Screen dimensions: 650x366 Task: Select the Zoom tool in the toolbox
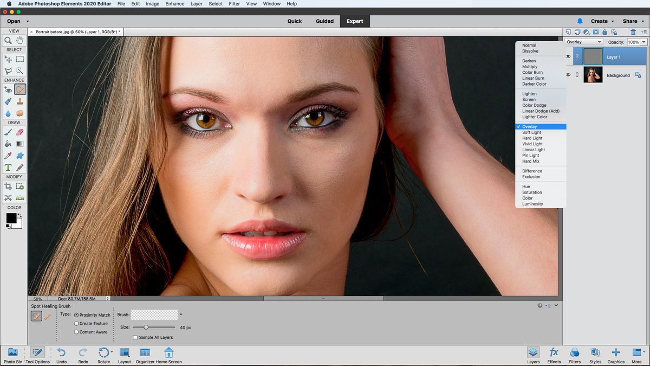click(8, 40)
